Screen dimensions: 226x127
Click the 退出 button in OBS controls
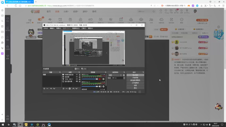(135, 88)
